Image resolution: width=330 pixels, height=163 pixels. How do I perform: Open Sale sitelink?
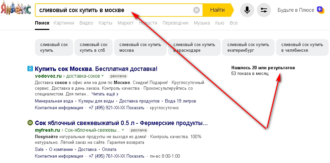[x=39, y=150]
